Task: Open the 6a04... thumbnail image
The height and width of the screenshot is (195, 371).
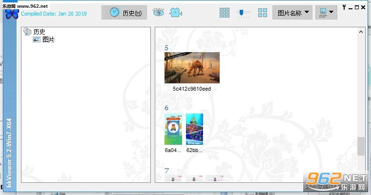Action: 173,129
